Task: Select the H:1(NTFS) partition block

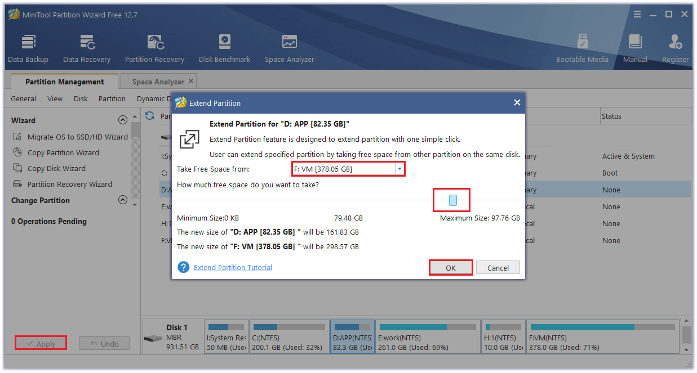Action: (503, 336)
